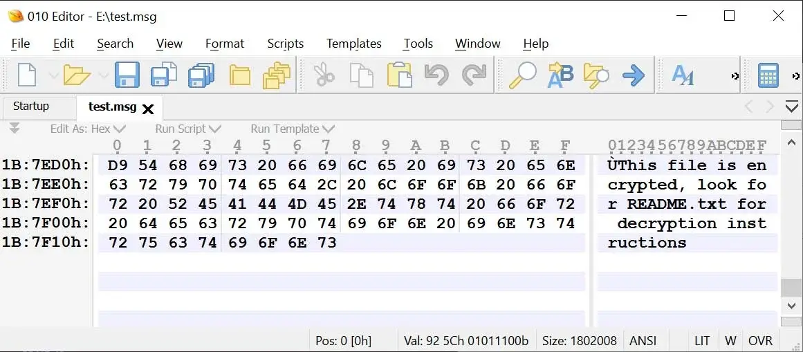Viewport: 803px width, 352px height.
Task: Click the Undo arrow icon
Action: [x=436, y=75]
